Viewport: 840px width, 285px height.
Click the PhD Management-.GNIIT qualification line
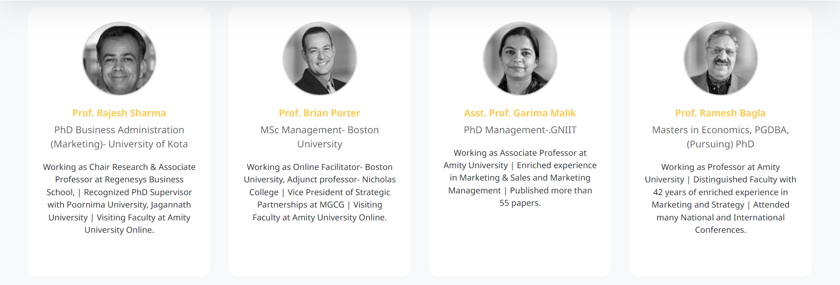[520, 130]
